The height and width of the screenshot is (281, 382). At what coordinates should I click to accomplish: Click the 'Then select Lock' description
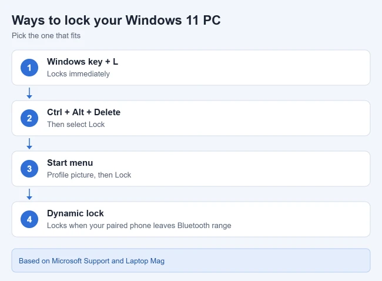[76, 124]
